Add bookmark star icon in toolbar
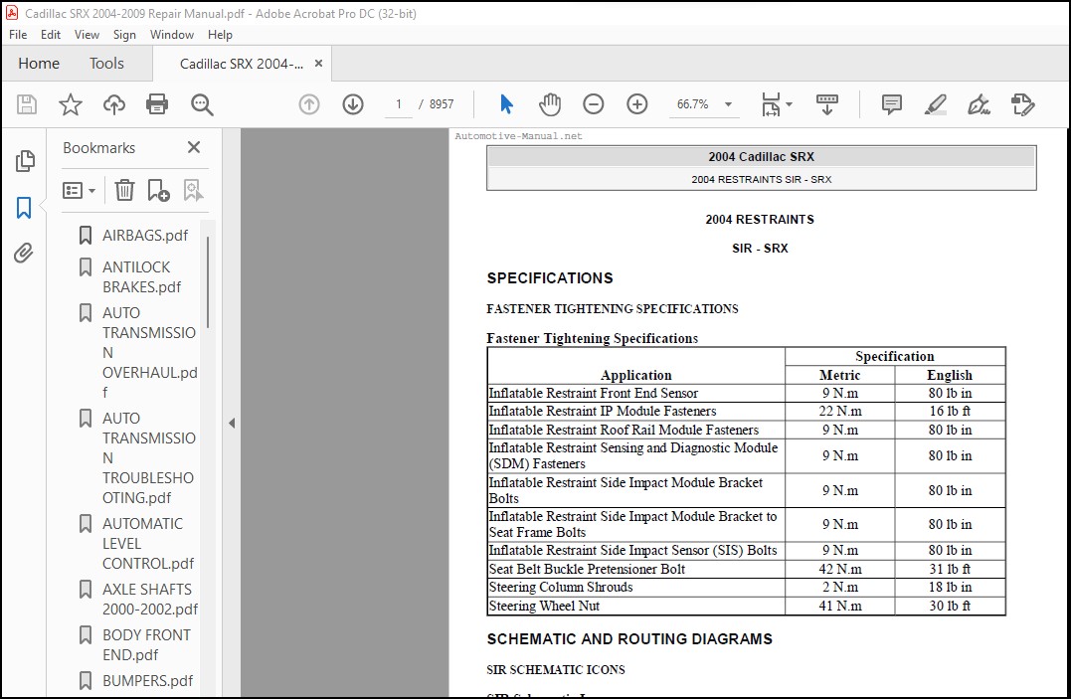The width and height of the screenshot is (1071, 699). pos(71,104)
